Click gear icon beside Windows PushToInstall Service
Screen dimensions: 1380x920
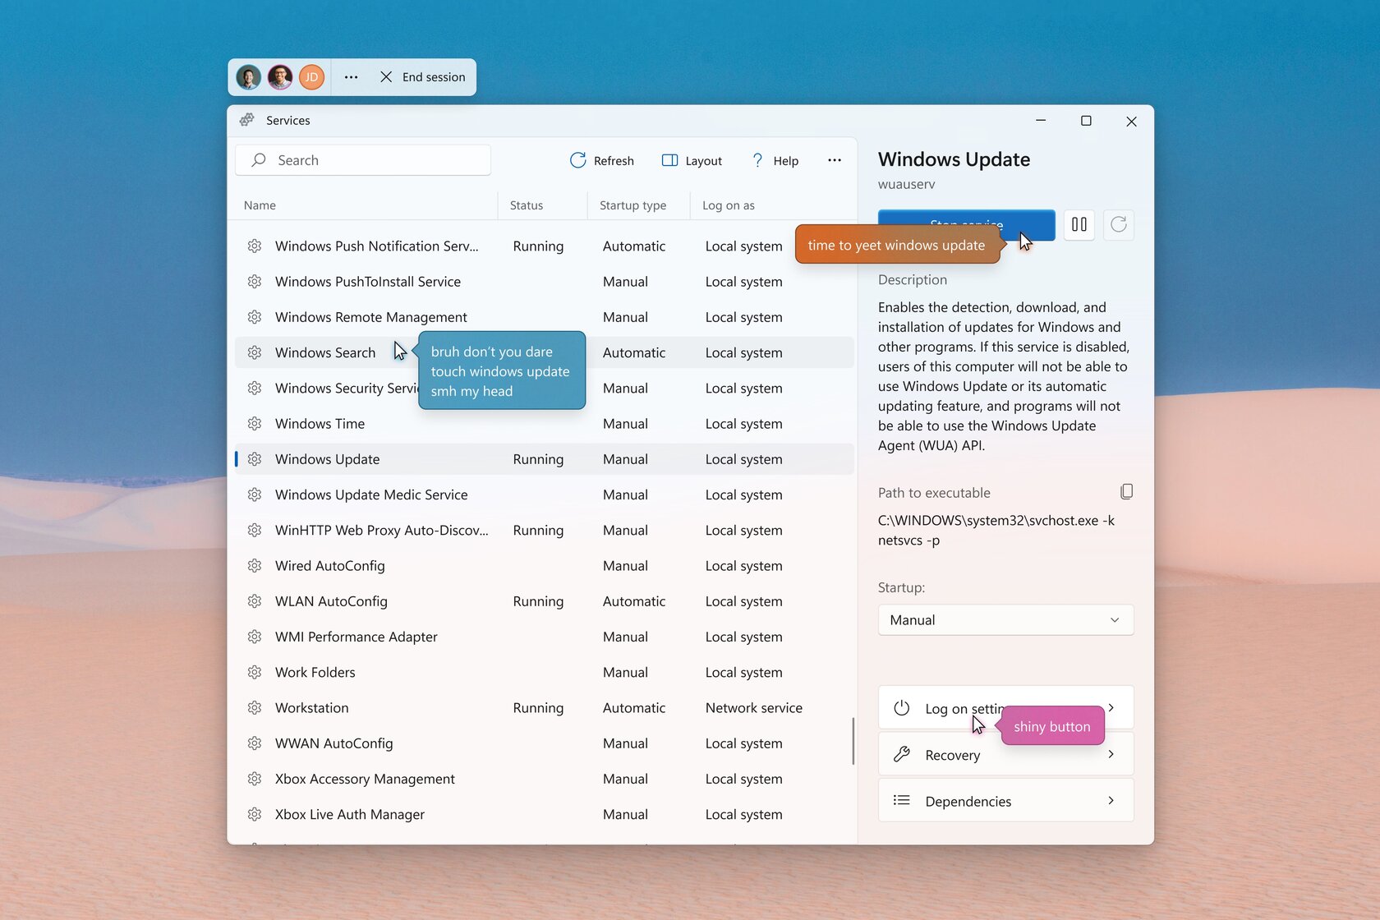pyautogui.click(x=255, y=282)
